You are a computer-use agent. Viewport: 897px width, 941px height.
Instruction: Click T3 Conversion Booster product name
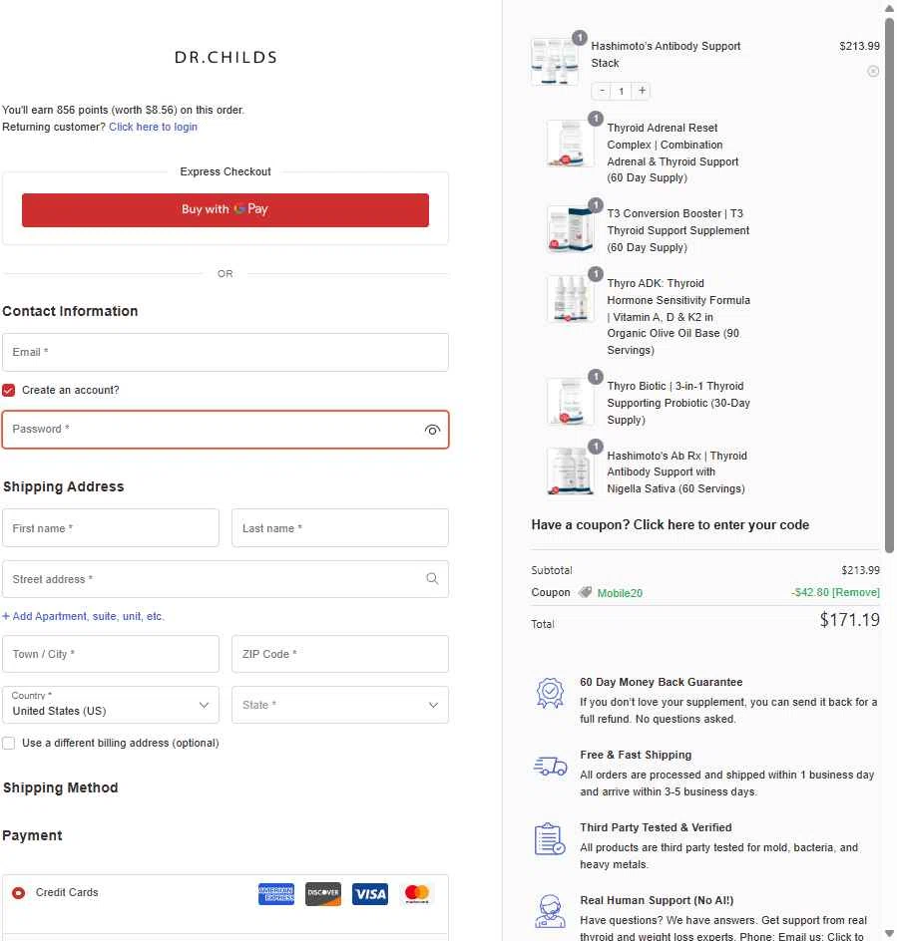677,230
